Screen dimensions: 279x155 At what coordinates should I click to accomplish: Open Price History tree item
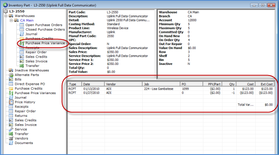click(25, 102)
